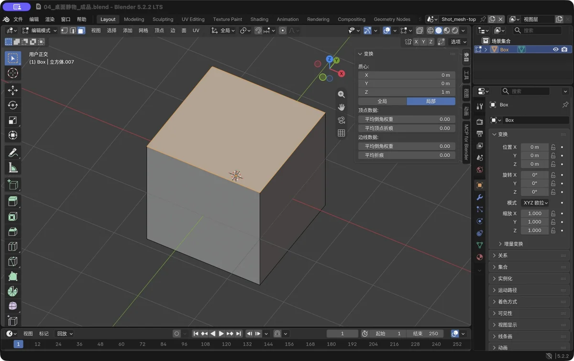Activate the Loop Cut tool

tap(13, 247)
